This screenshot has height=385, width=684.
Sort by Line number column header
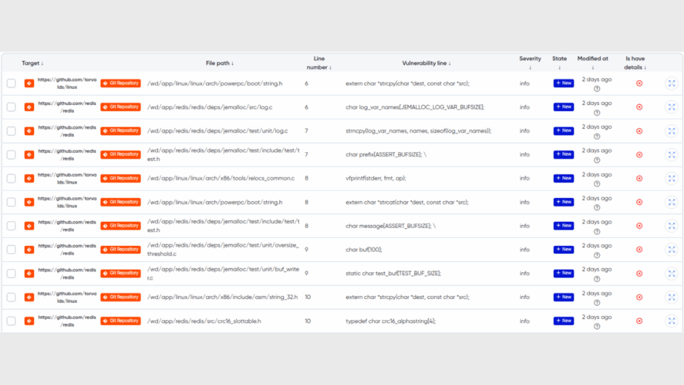(x=319, y=63)
